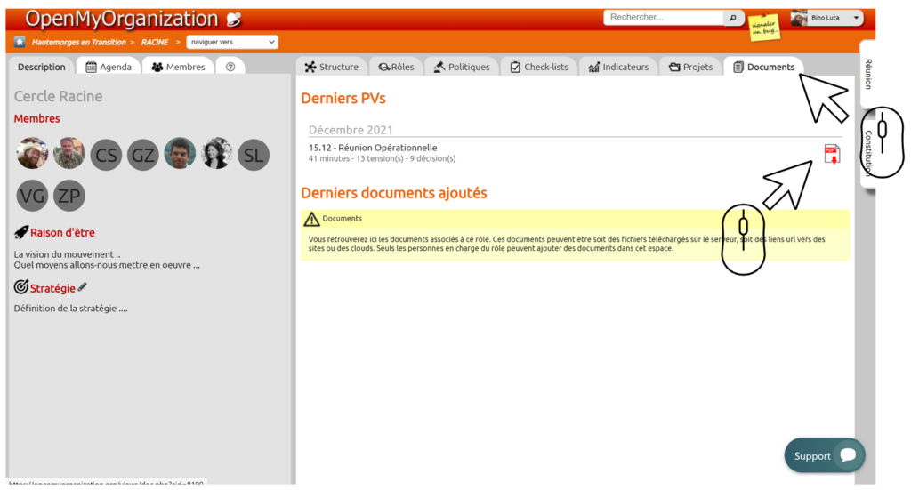Download the PDF of Réunion Opérationnelle
The height and width of the screenshot is (490, 911).
point(832,154)
